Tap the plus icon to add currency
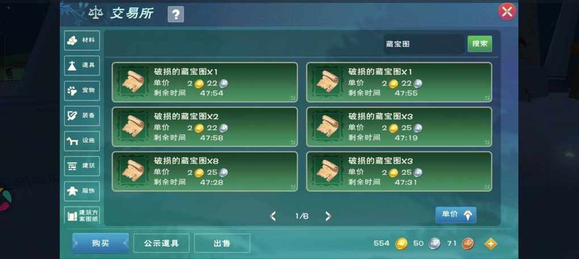 pyautogui.click(x=491, y=244)
